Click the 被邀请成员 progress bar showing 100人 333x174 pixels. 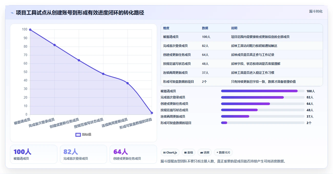263,91
